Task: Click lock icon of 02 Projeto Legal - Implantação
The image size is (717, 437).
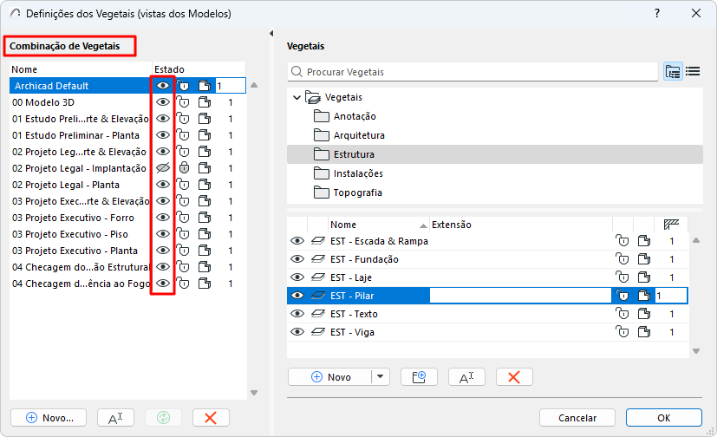Action: [x=183, y=168]
